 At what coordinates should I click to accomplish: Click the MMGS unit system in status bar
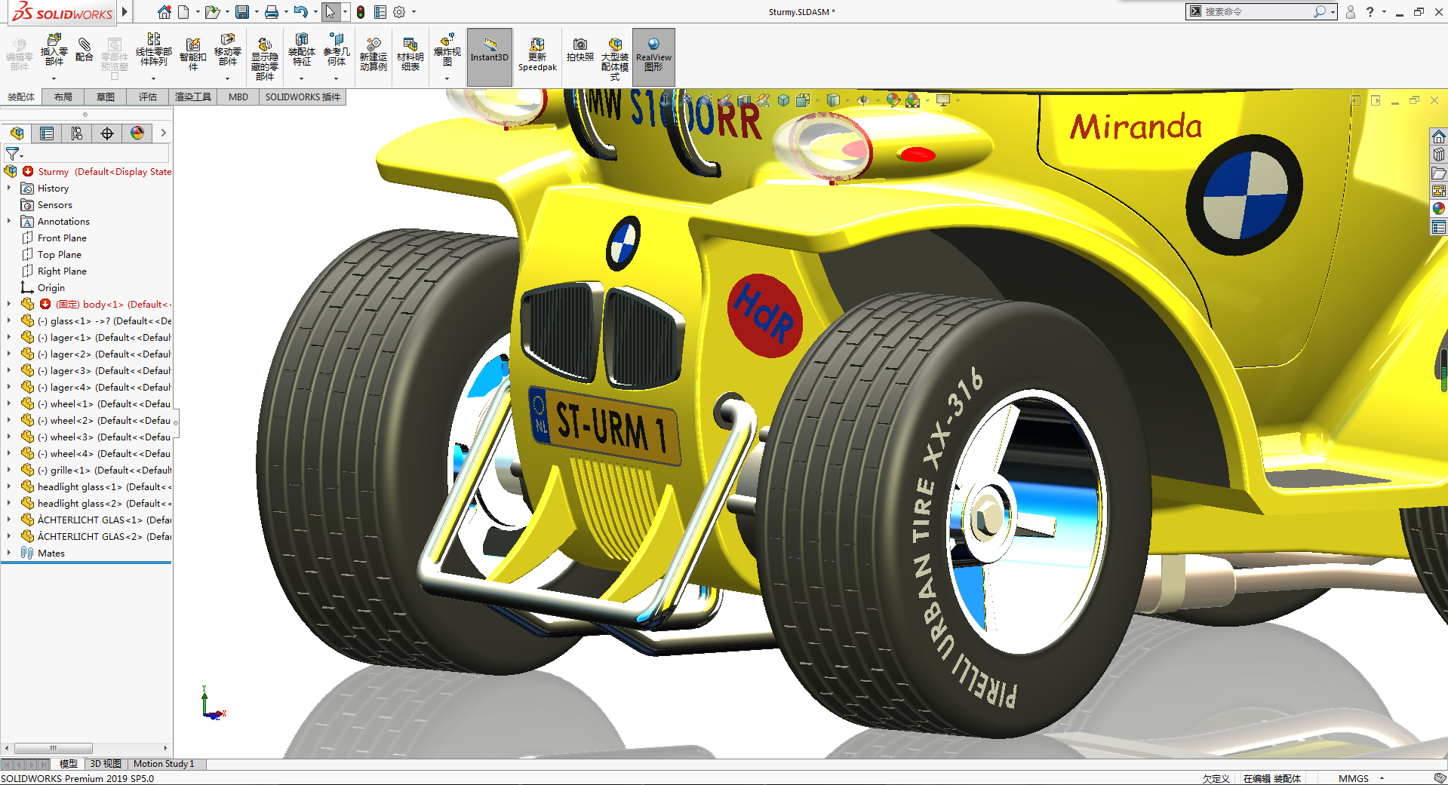[x=1354, y=778]
